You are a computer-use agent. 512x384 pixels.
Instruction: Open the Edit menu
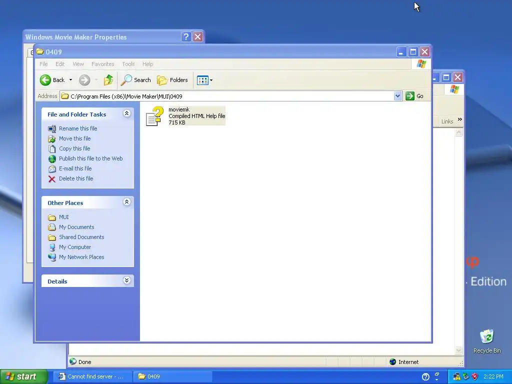pos(60,64)
